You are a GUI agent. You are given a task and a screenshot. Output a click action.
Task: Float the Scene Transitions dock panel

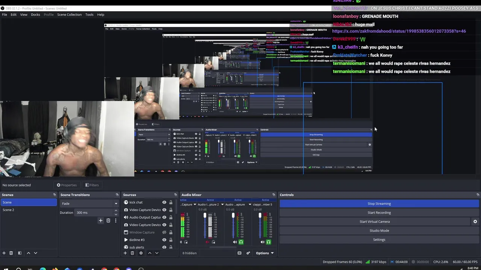117,195
